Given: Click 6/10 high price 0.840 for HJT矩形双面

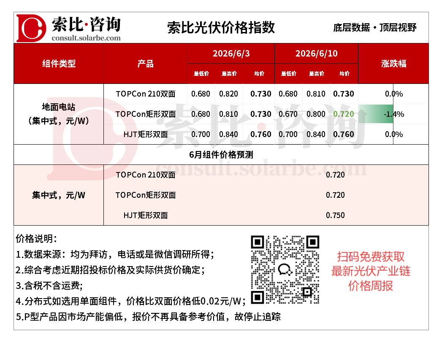Looking at the screenshot, I should pyautogui.click(x=316, y=134).
